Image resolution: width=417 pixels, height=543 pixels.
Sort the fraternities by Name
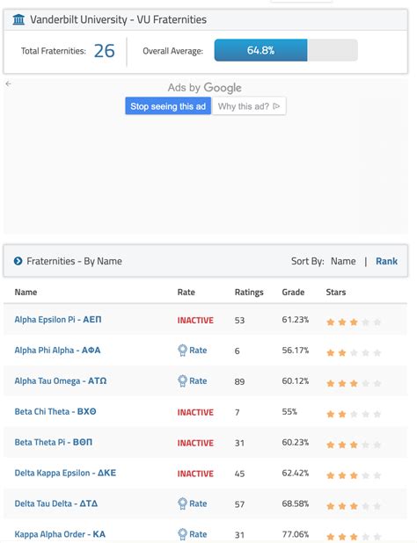(343, 261)
